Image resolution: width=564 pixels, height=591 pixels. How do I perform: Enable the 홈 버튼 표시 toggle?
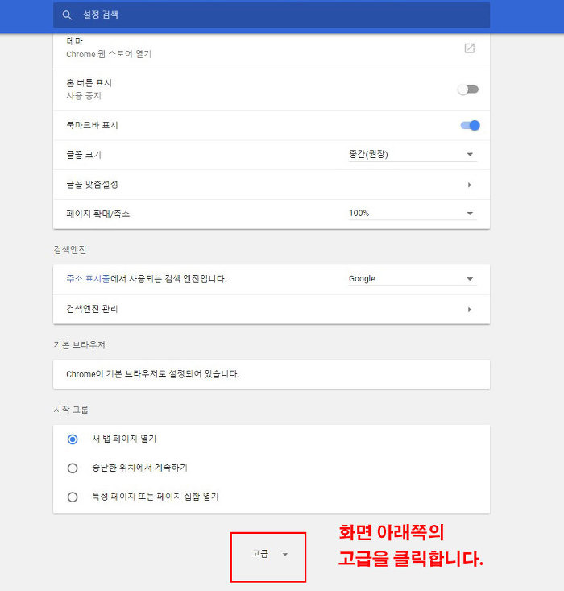point(468,89)
